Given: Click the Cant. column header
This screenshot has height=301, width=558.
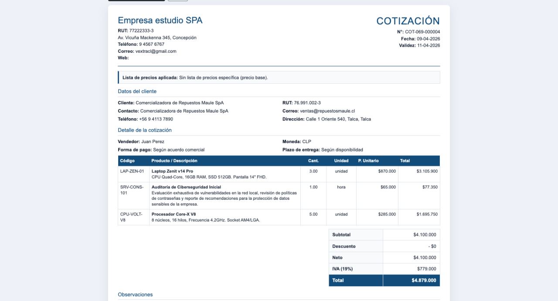Looking at the screenshot, I should pyautogui.click(x=313, y=161).
